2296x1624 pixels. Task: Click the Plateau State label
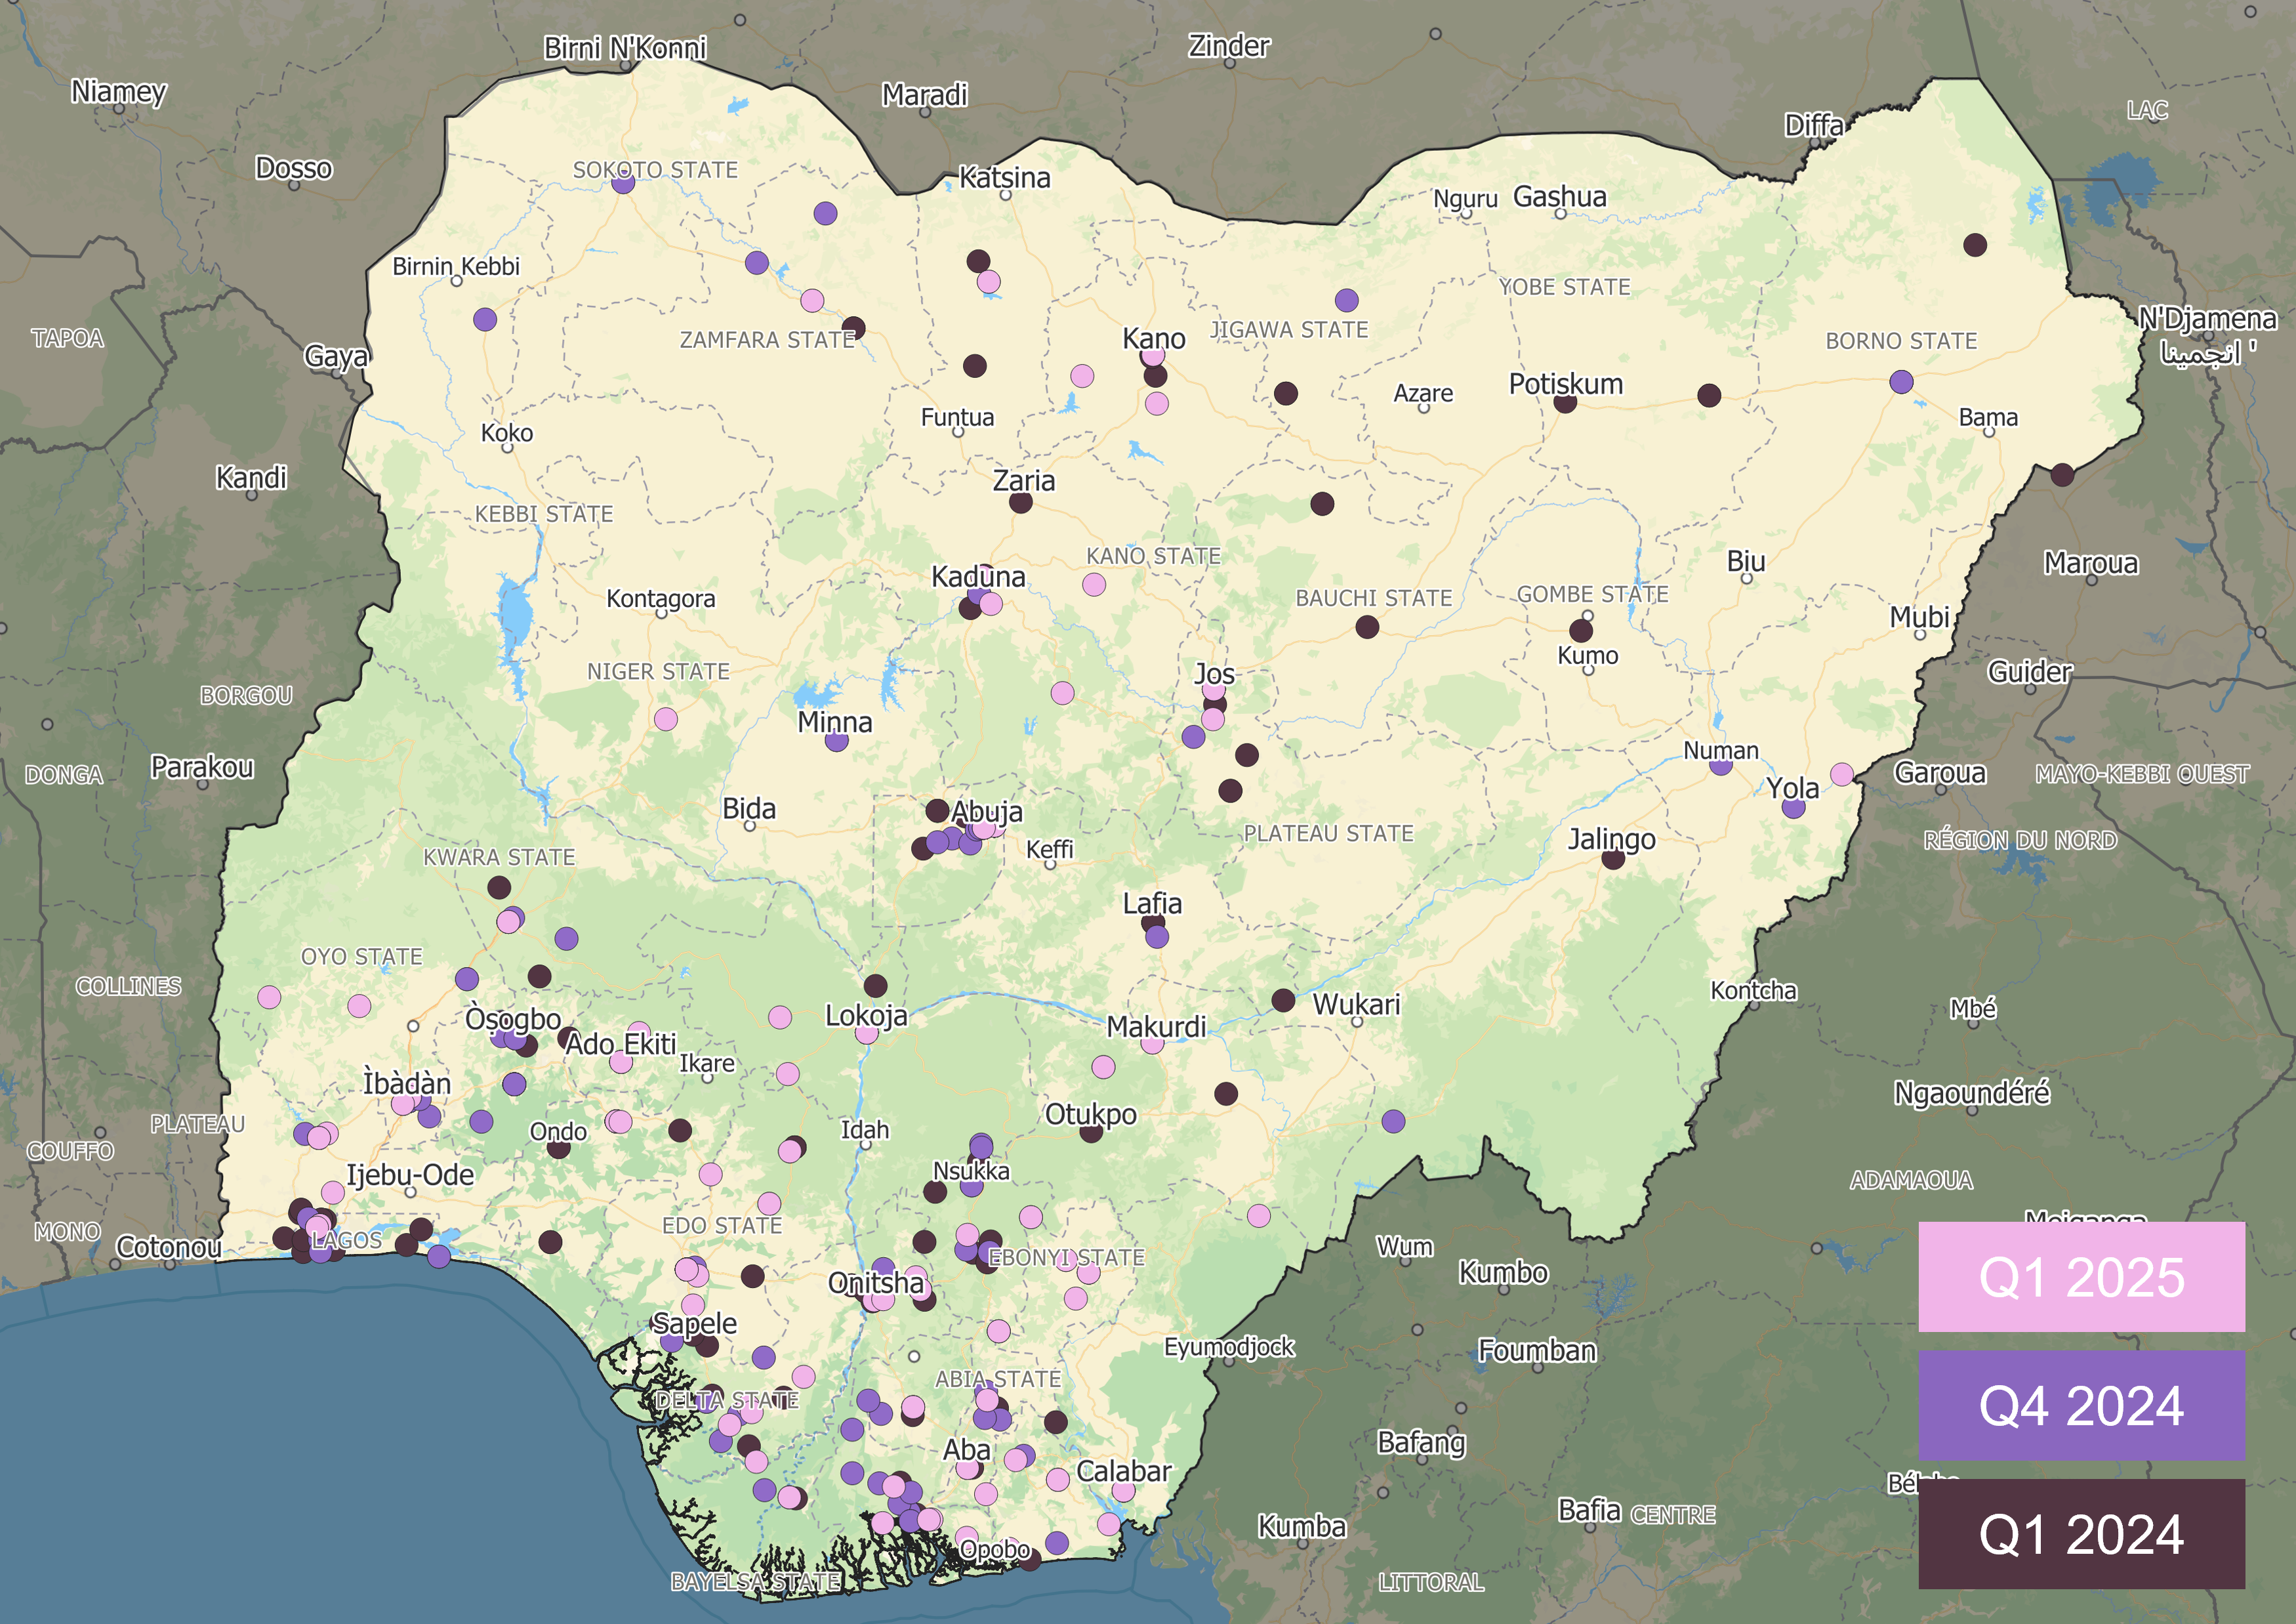click(x=1328, y=833)
